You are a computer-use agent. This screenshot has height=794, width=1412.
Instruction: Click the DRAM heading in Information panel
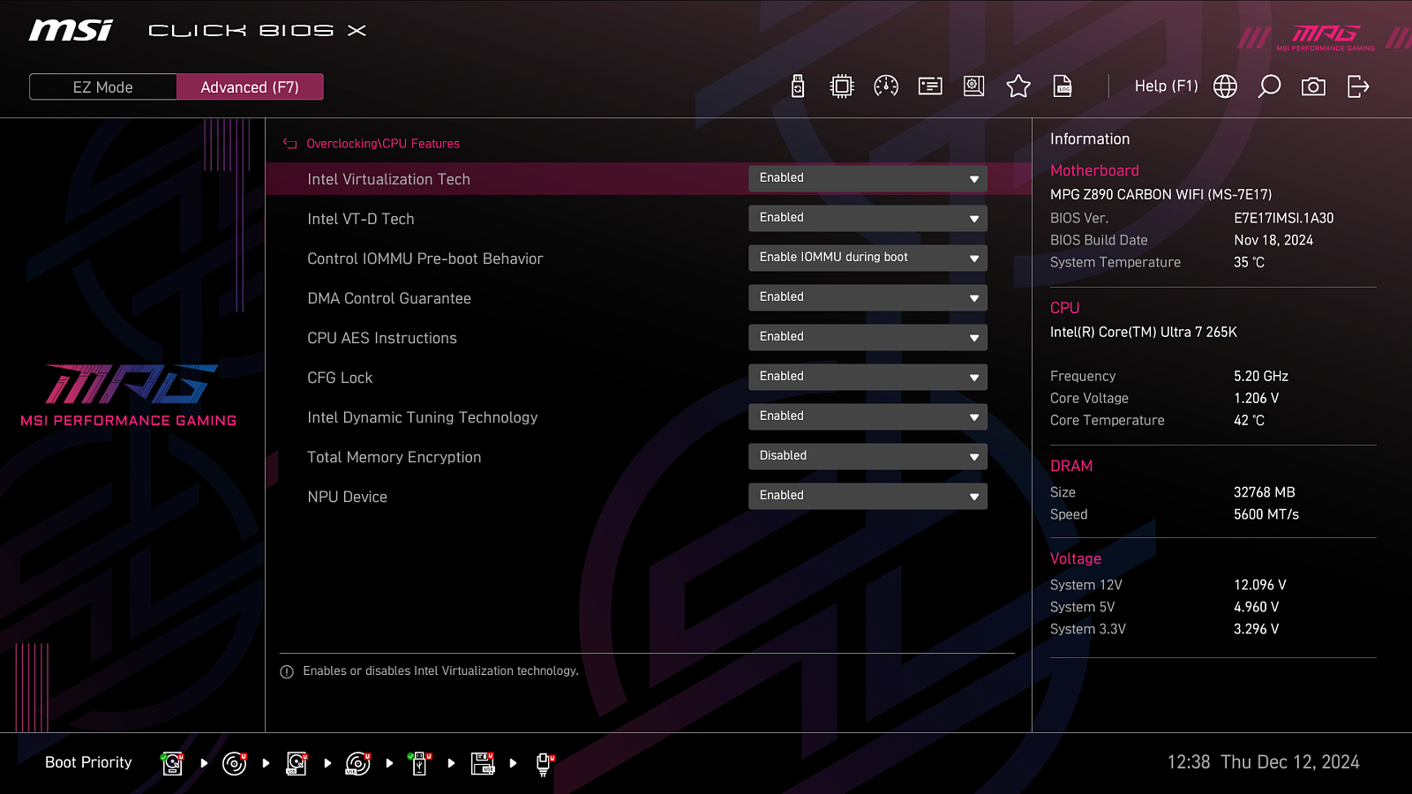coord(1071,466)
